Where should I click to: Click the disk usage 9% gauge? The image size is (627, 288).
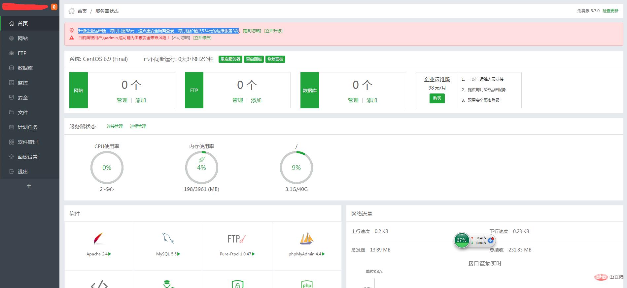(x=296, y=168)
